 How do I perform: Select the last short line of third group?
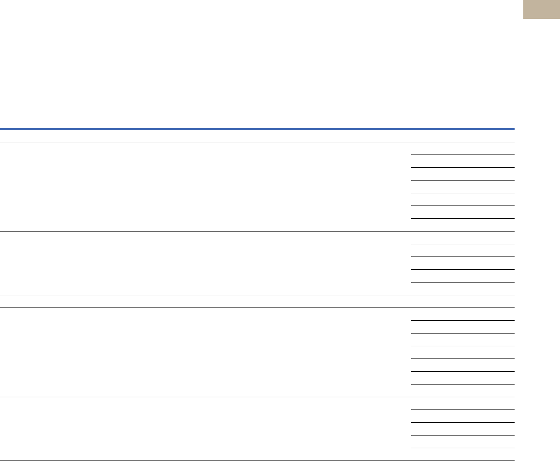click(463, 384)
